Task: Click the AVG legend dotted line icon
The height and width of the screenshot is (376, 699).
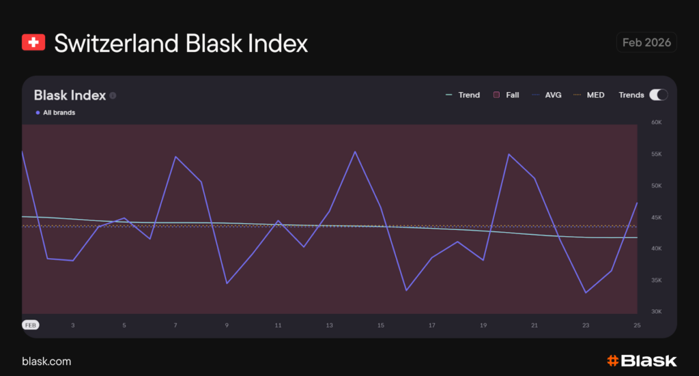Action: click(x=535, y=95)
